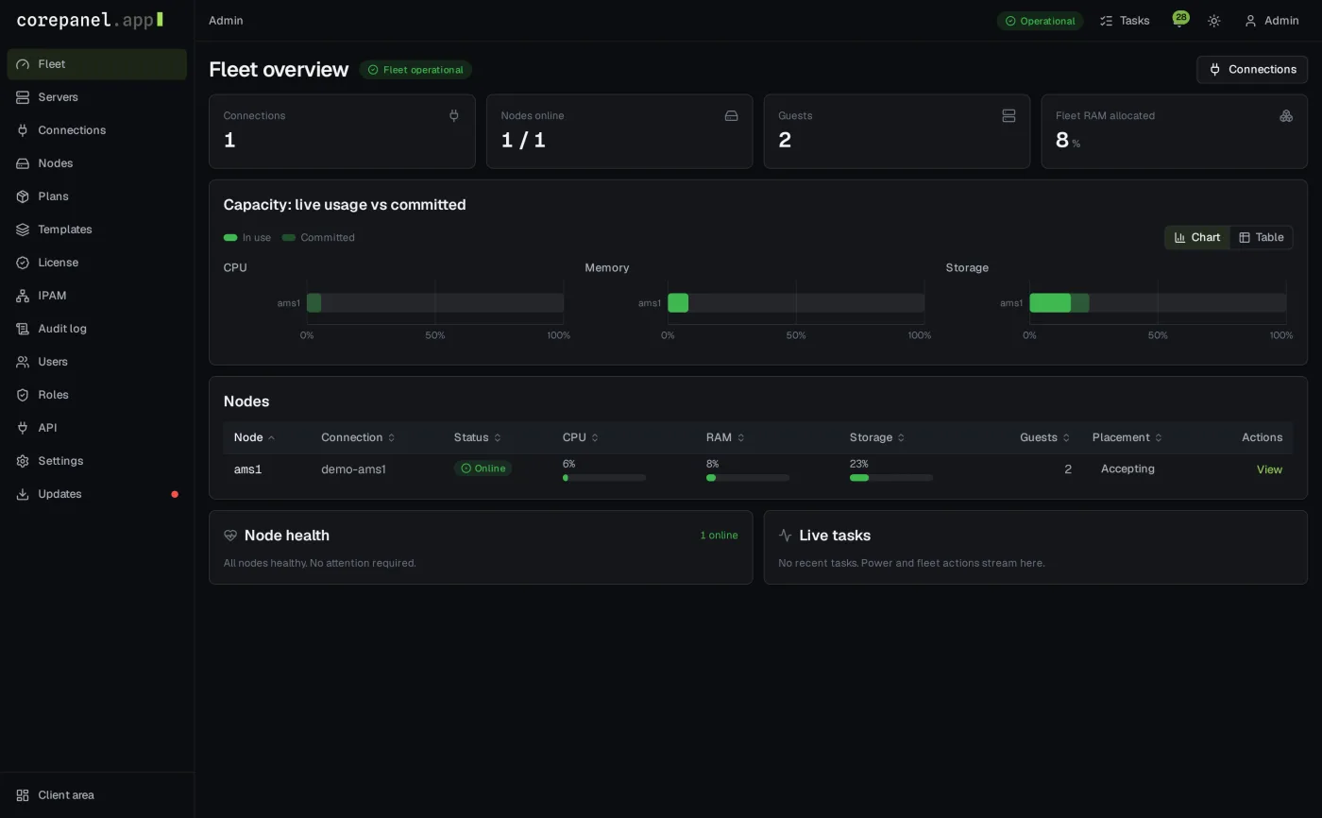Open the Tasks panel in top bar
Screen dimensions: 1322x818
pyautogui.click(x=1125, y=21)
